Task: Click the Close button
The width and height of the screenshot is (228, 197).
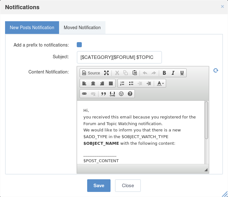Action: [x=128, y=186]
